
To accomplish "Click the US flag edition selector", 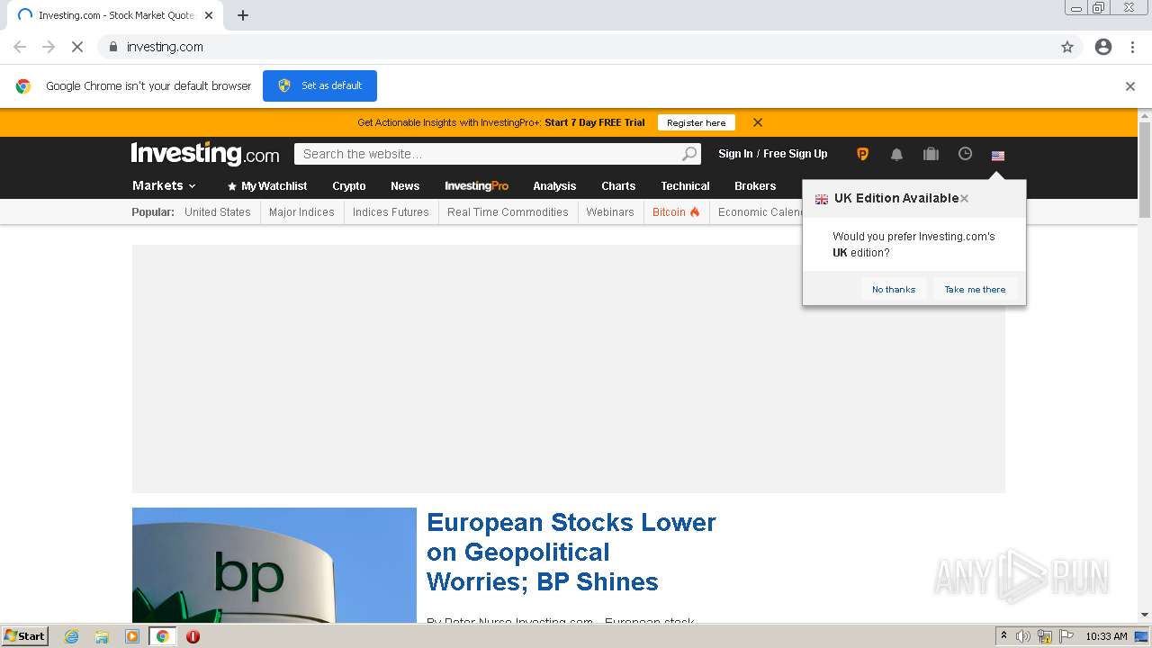I will tap(998, 156).
